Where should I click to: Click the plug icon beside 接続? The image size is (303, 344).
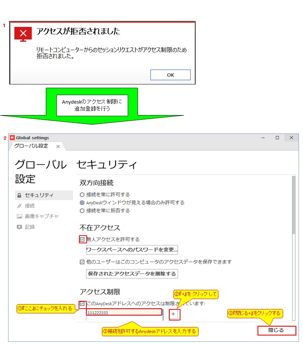pos(19,206)
